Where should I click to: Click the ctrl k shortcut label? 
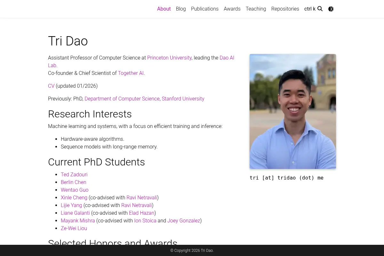click(x=310, y=9)
